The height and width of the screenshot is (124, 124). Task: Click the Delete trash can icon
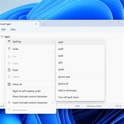(x=9, y=77)
